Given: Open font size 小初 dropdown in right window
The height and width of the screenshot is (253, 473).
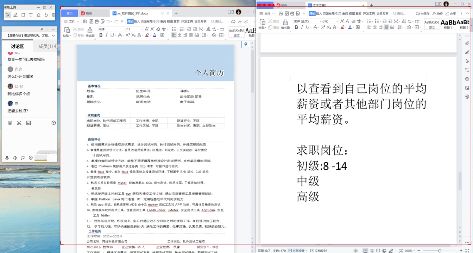Looking at the screenshot, I should [x=337, y=21].
